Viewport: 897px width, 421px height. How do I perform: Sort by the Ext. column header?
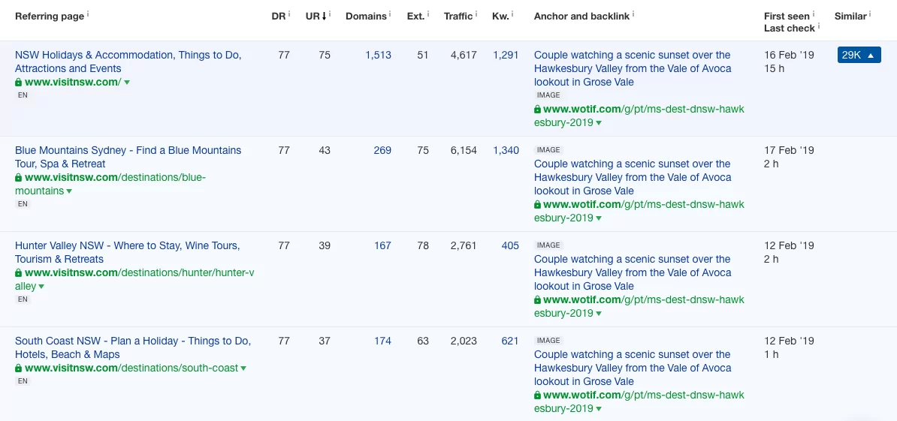pos(416,16)
